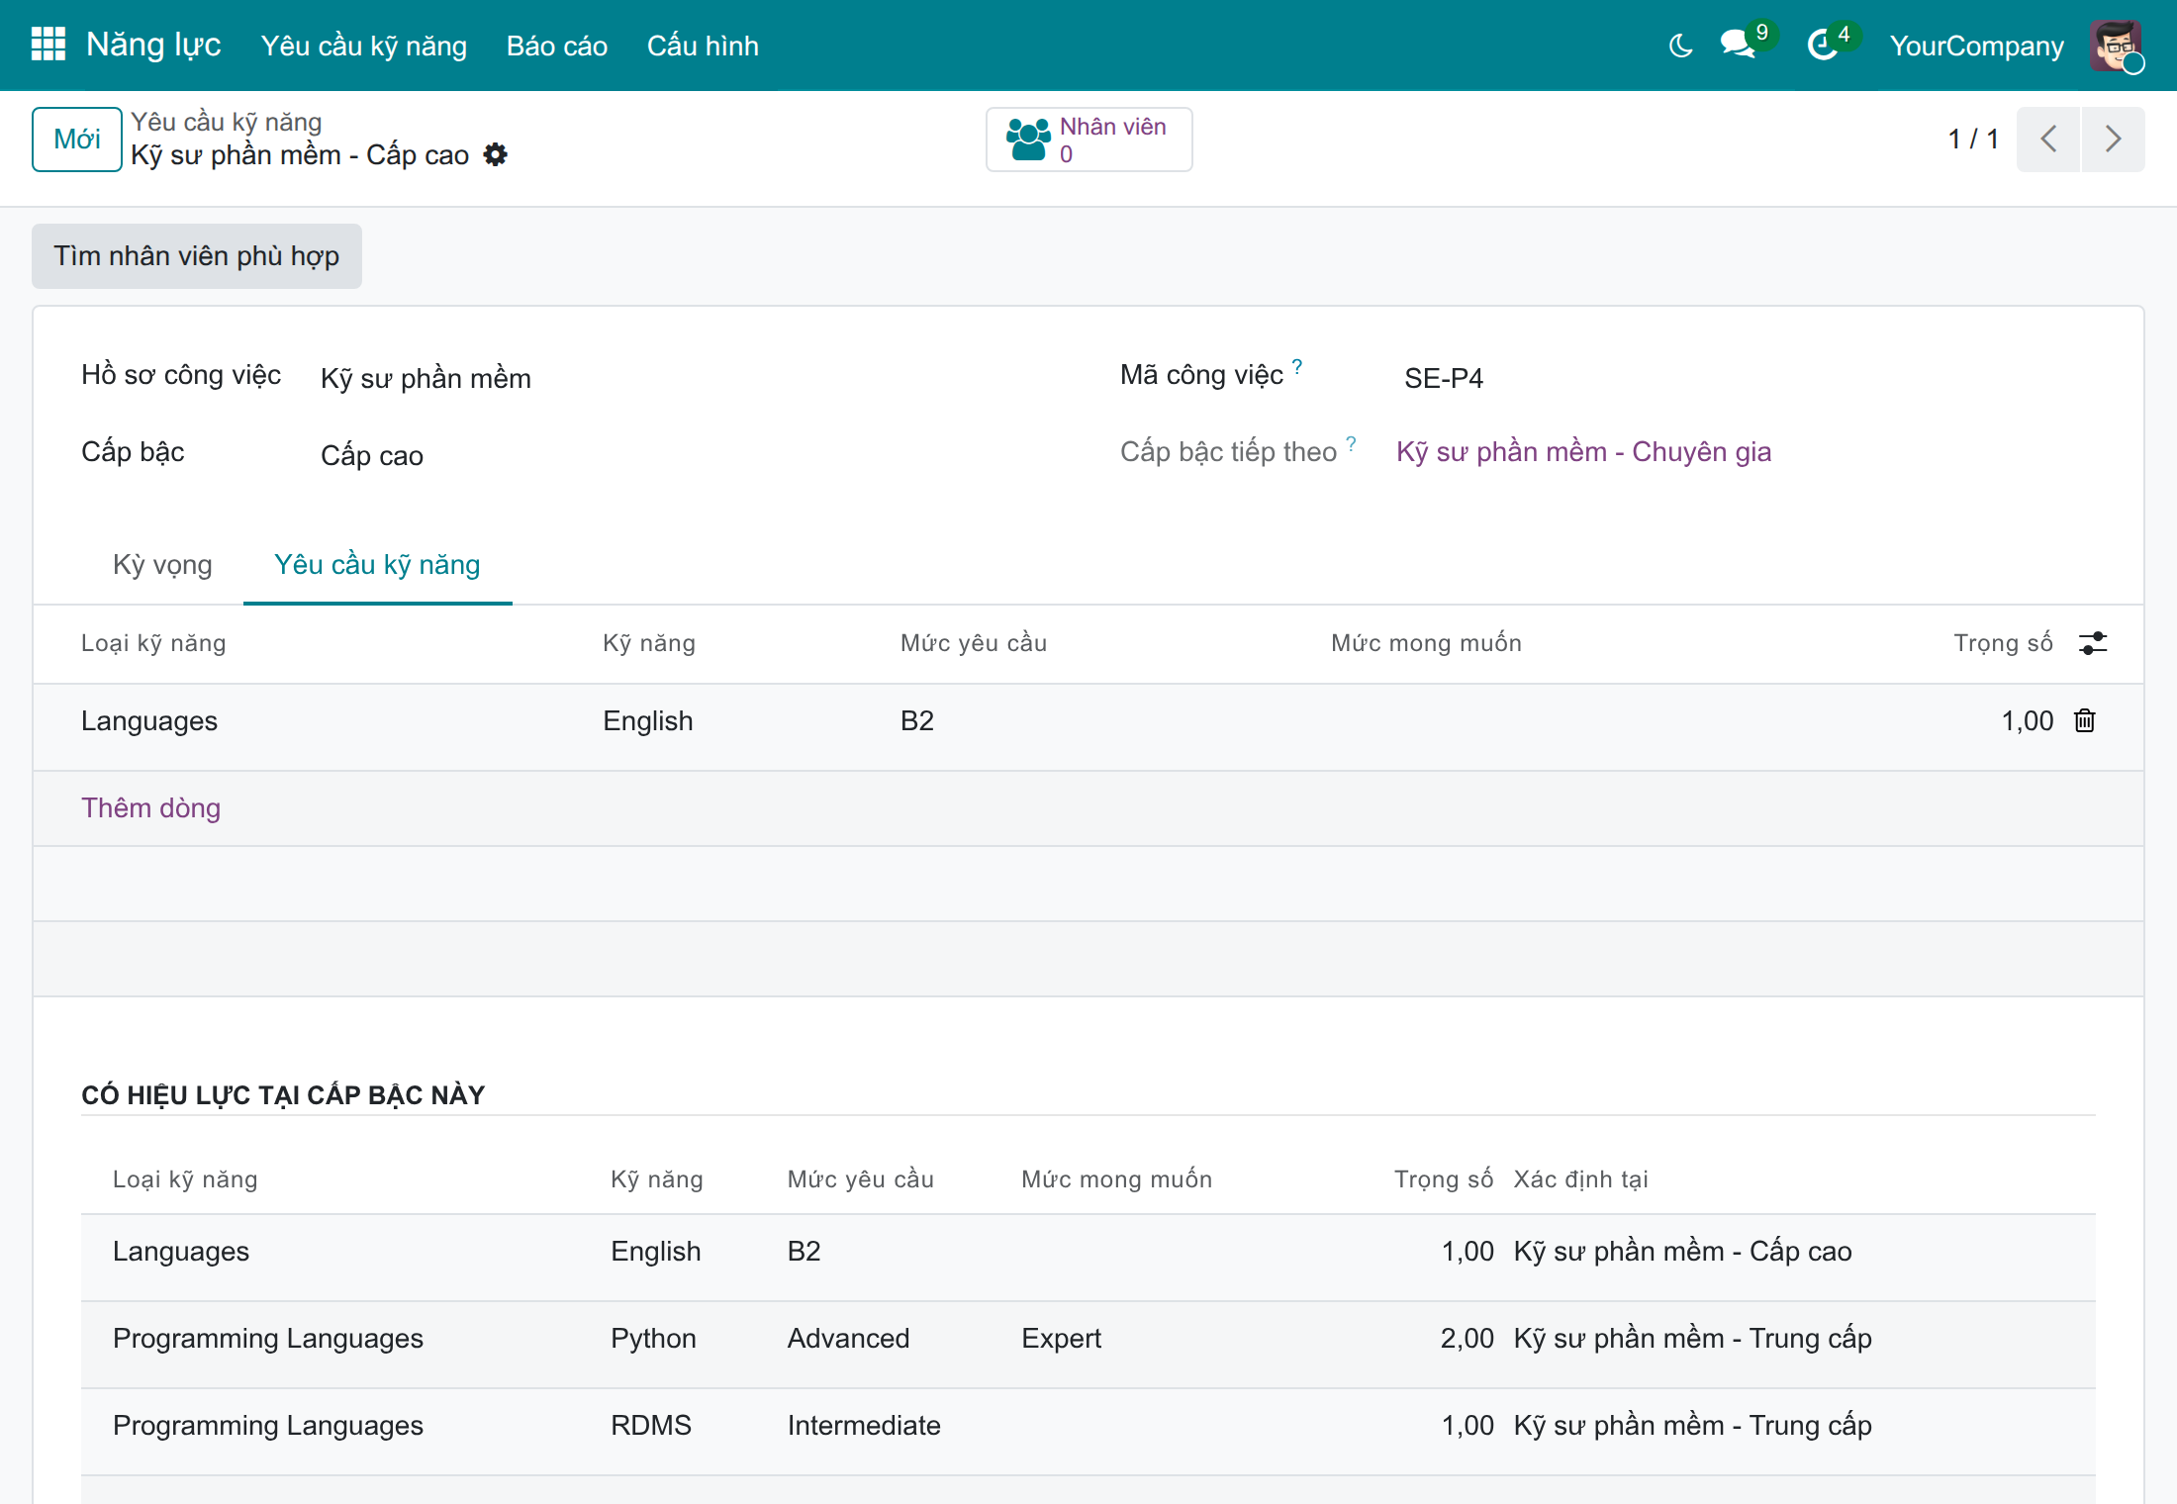Go to next record arrow
Screen dimensions: 2177x1504
coord(2113,139)
